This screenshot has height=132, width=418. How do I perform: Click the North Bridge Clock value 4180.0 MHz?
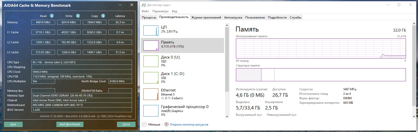coord(120,81)
